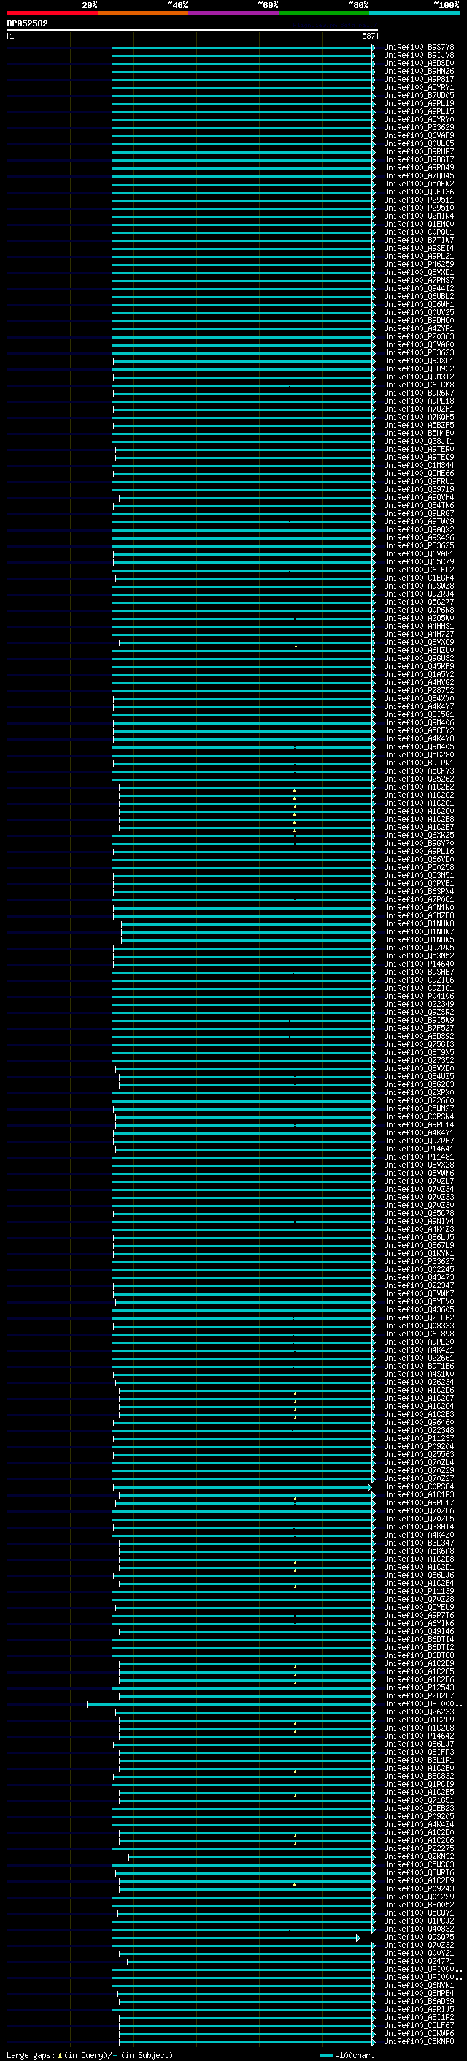Select the UniRef100_P22275 label
Screen dimensions: 467x2061
click(418, 1848)
